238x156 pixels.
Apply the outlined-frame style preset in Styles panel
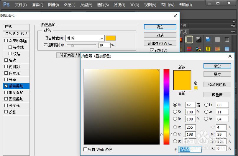[189, 40]
